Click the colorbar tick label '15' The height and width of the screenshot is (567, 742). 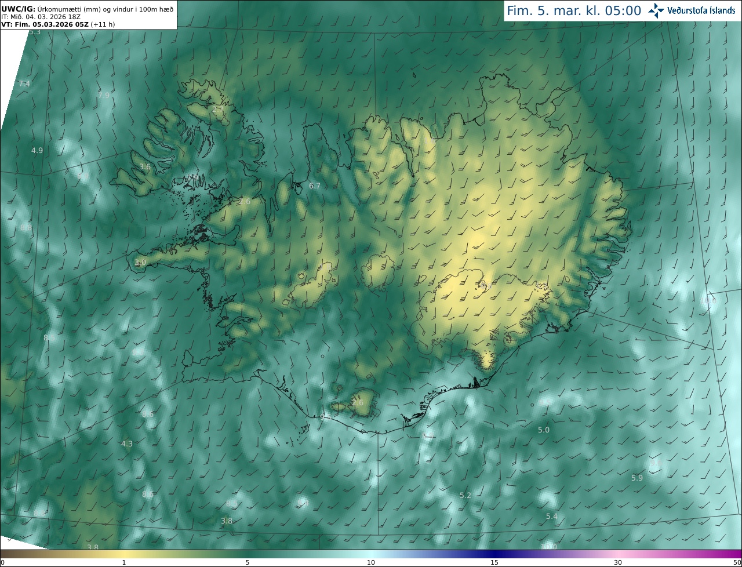[494, 562]
